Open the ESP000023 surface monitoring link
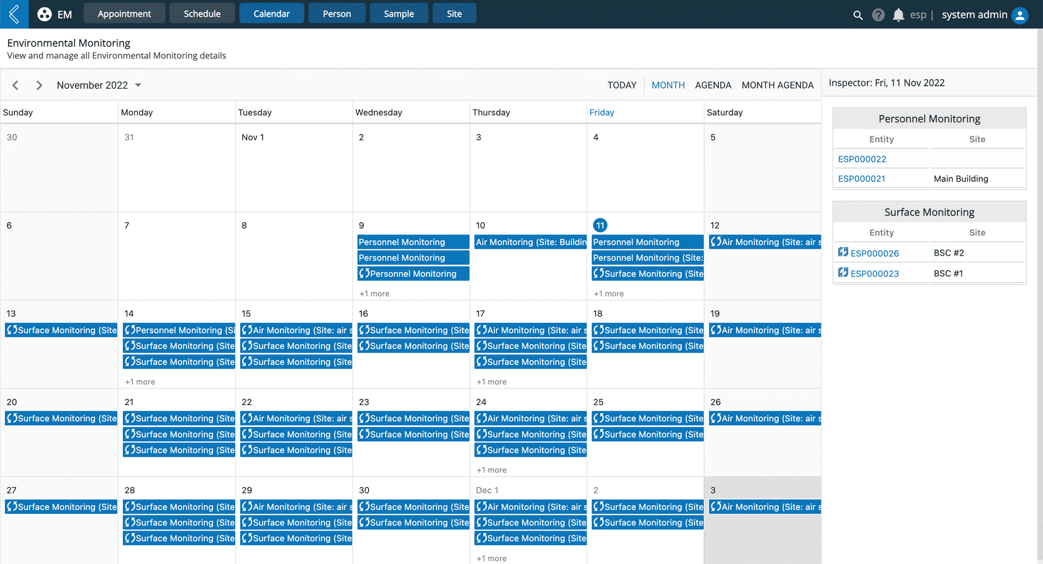The image size is (1043, 564). pos(875,274)
